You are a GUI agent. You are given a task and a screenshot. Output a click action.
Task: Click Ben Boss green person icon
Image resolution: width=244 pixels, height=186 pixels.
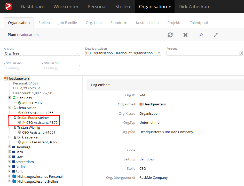tap(14, 98)
